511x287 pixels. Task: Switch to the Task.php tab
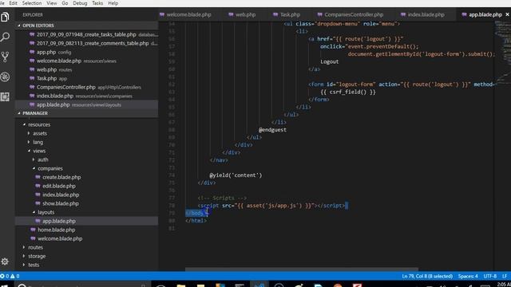tap(287, 14)
